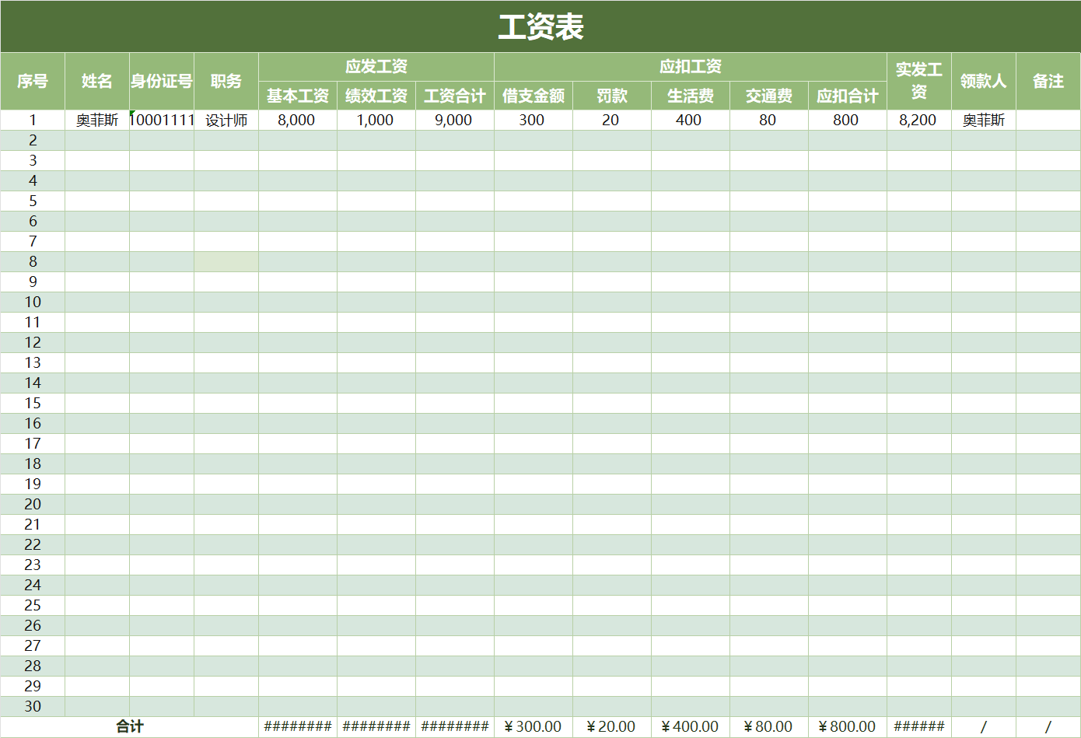
Task: Click the 领款人 header cell
Action: 983,81
